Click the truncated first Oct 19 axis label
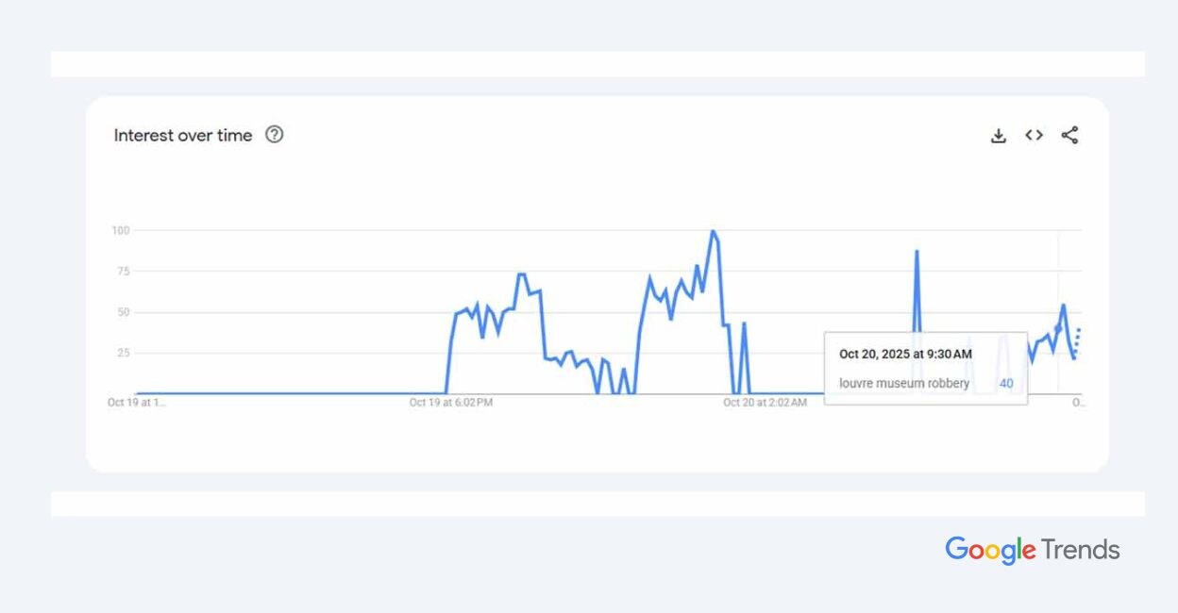This screenshot has height=613, width=1178. tap(137, 403)
